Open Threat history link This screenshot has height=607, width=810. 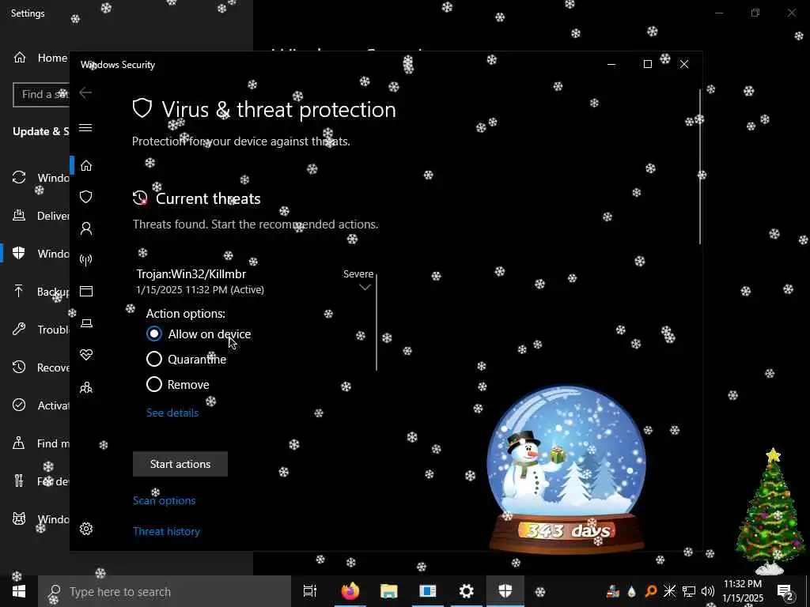pos(166,532)
